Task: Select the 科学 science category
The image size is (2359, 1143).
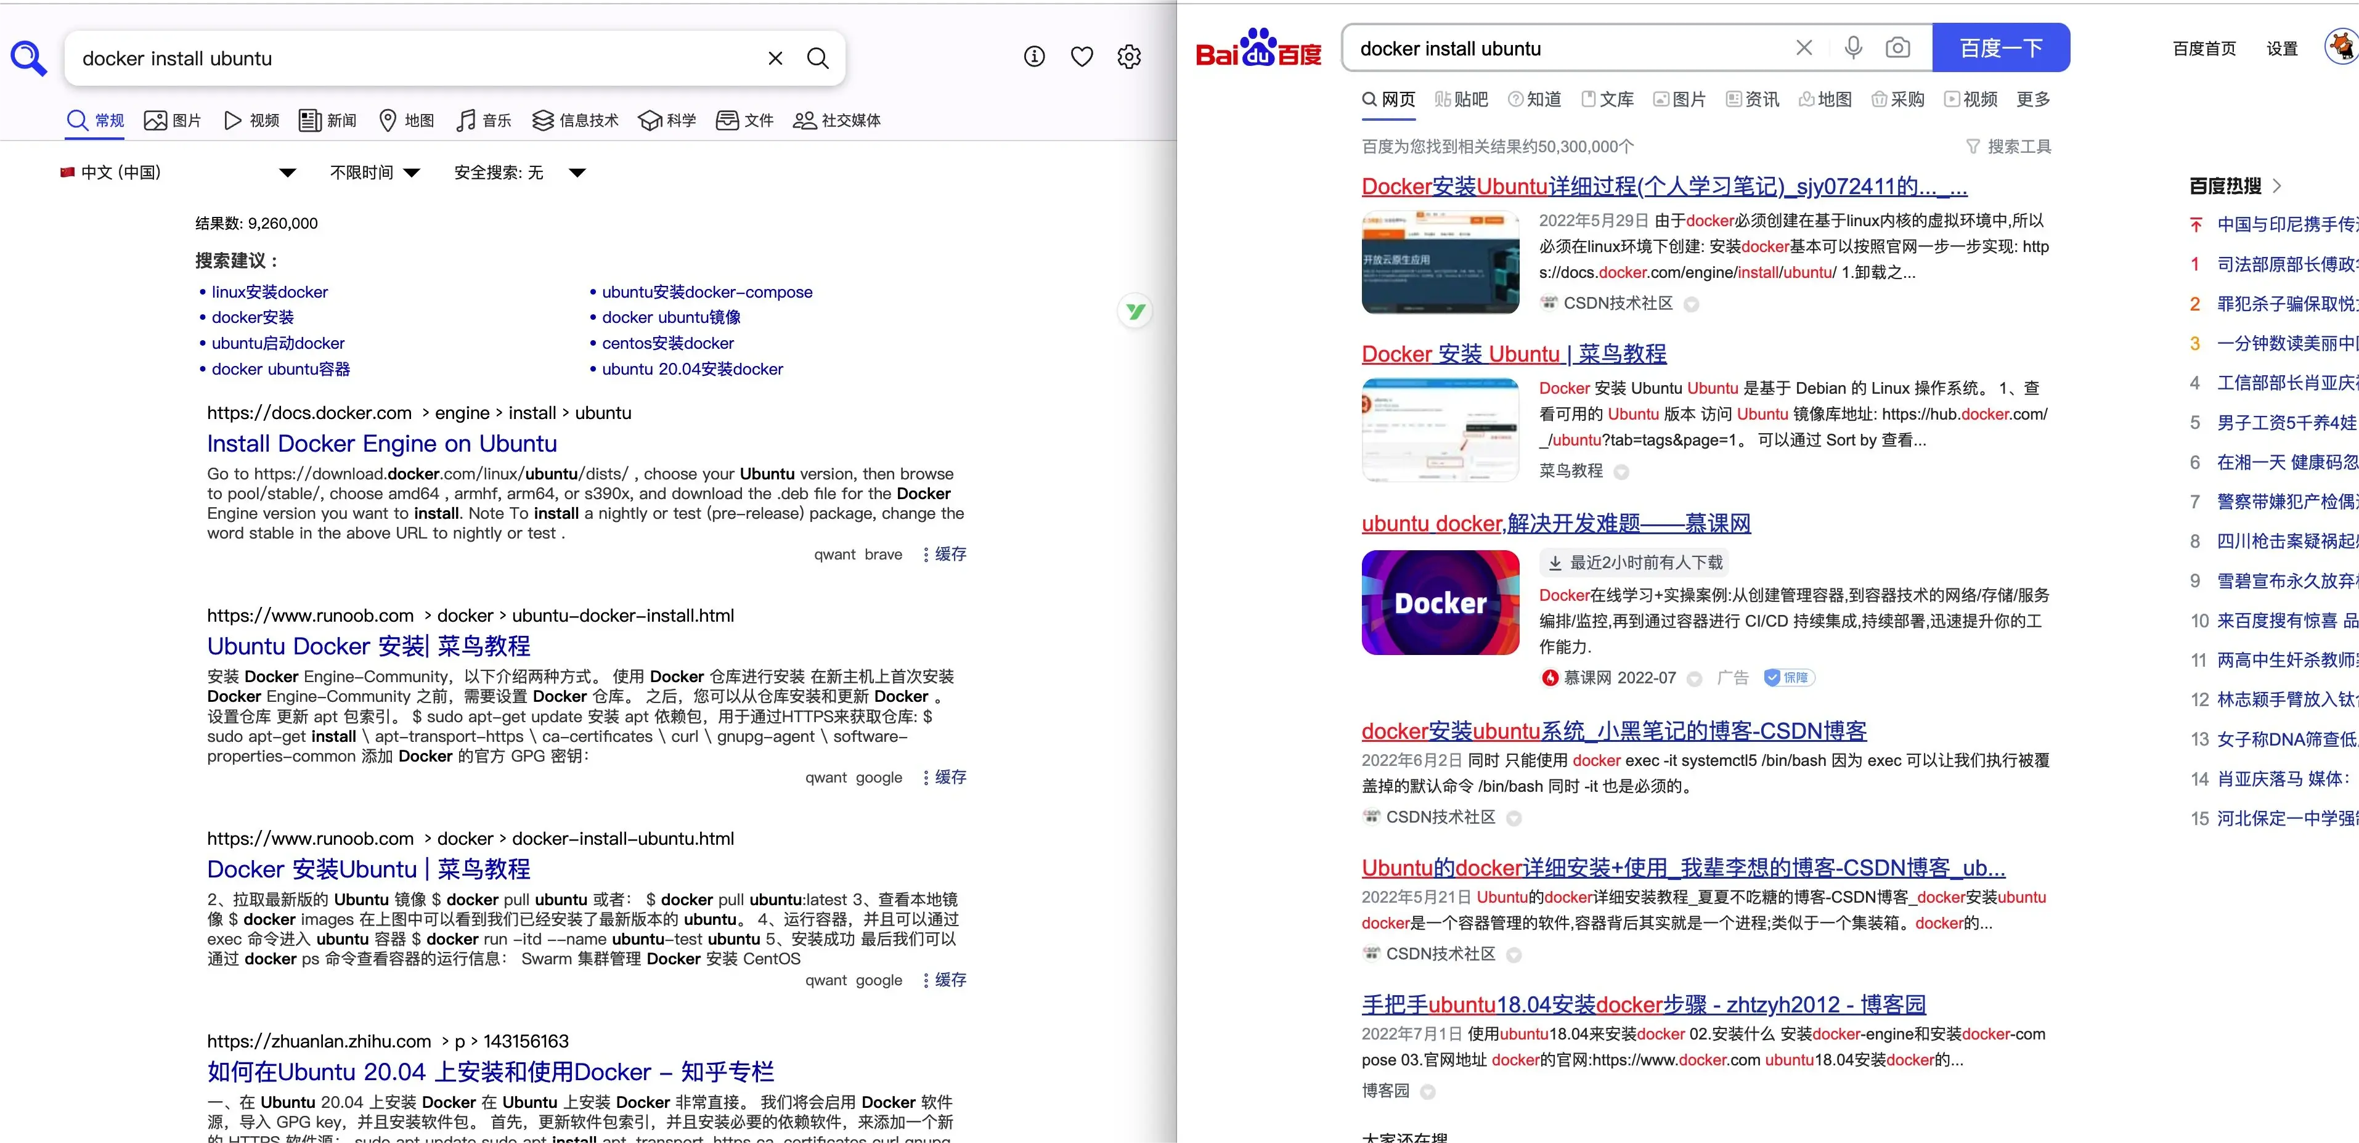Action: pyautogui.click(x=667, y=120)
